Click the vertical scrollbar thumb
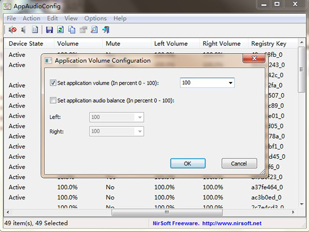Viewport: 309px width, 232px height. pyautogui.click(x=301, y=70)
